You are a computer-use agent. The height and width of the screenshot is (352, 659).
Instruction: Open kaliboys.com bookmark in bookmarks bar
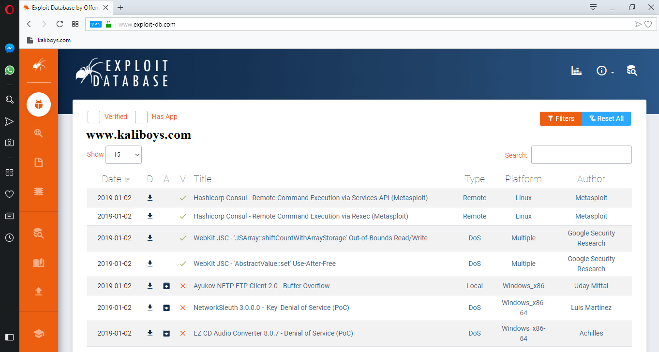point(49,40)
